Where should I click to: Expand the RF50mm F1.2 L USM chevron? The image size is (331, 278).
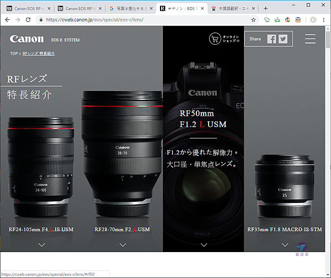204,245
